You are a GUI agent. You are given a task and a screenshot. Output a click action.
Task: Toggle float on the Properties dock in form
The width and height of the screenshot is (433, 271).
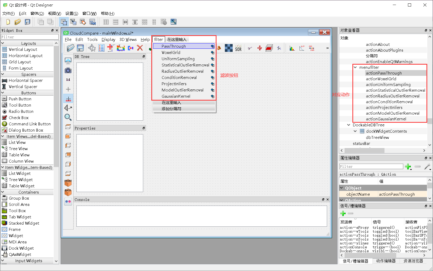click(x=143, y=128)
